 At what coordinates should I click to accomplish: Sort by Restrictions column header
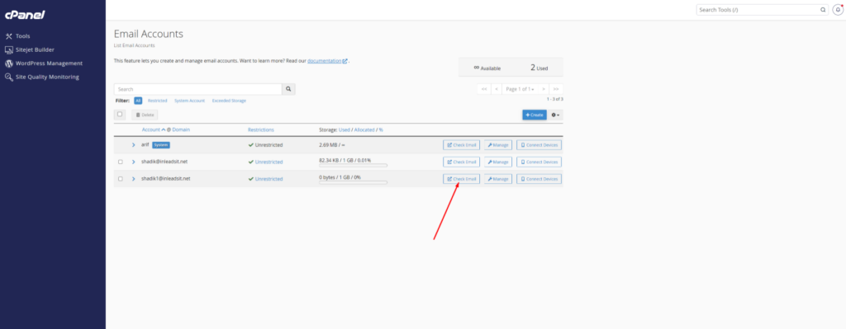coord(260,129)
